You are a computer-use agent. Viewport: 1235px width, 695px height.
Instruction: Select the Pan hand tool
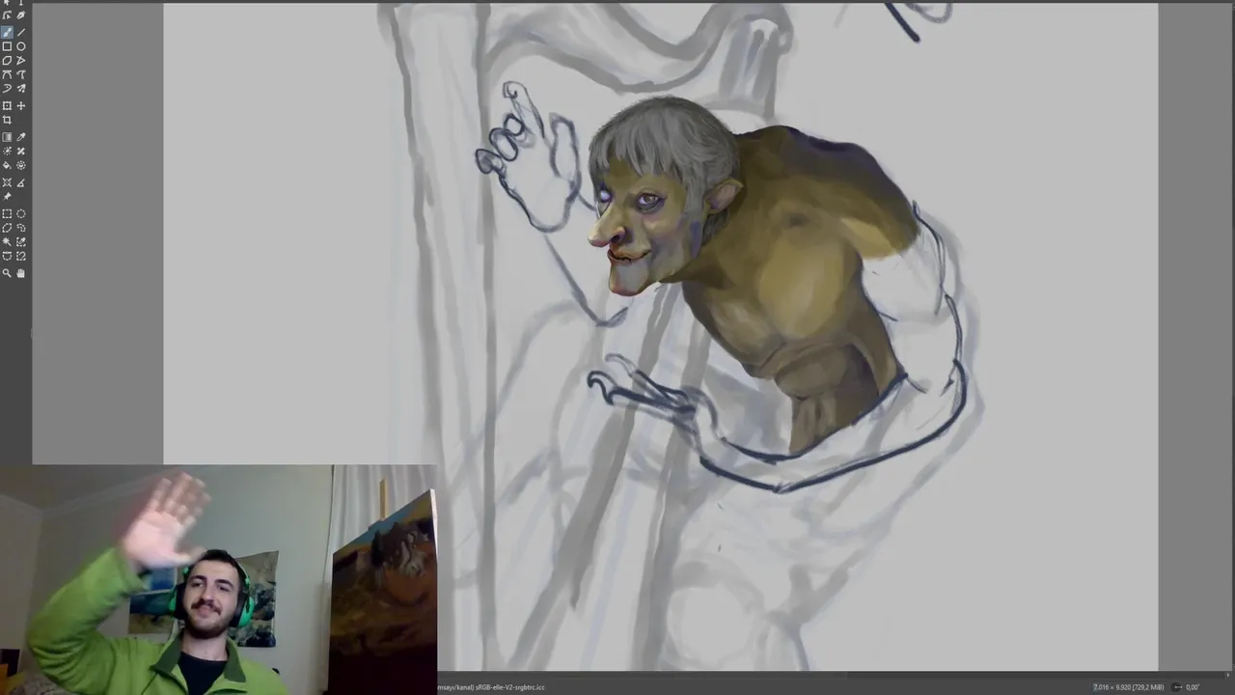[21, 273]
